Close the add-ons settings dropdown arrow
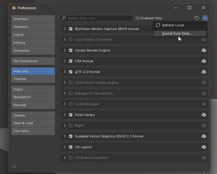Screen dimensions: 217x174 coord(205,18)
